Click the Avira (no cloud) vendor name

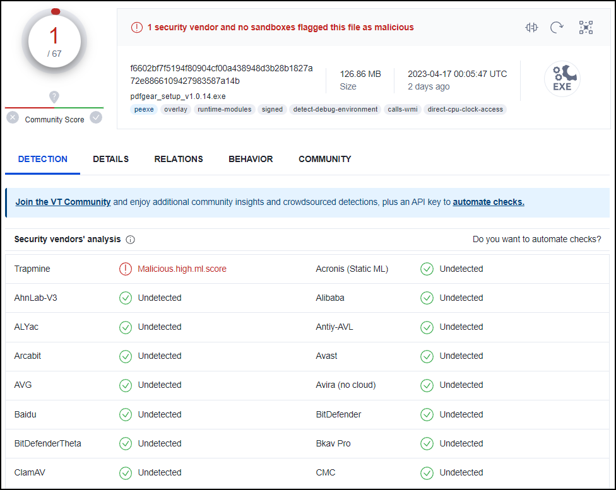click(346, 385)
